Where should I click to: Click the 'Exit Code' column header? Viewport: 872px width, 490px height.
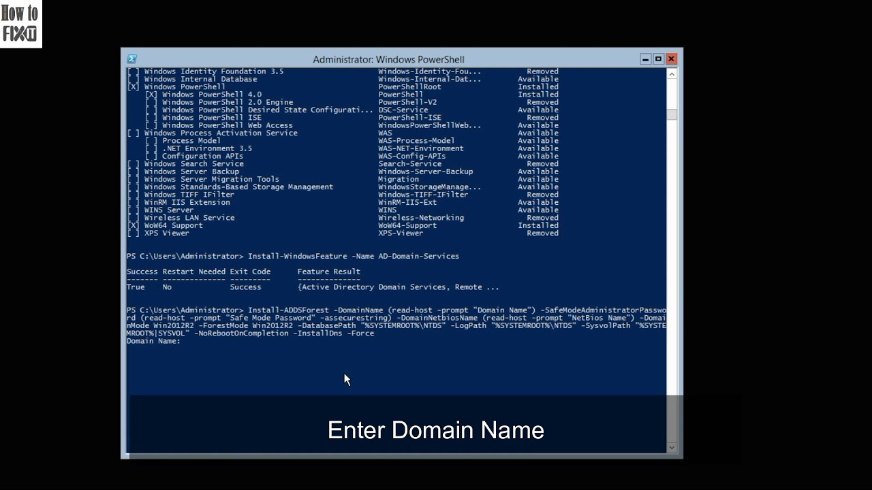250,272
